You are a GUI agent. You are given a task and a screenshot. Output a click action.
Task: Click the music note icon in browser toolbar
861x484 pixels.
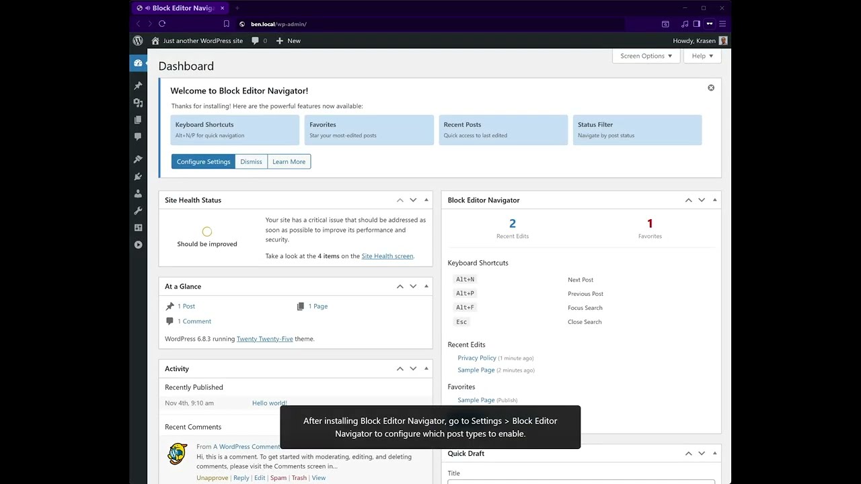tap(685, 24)
